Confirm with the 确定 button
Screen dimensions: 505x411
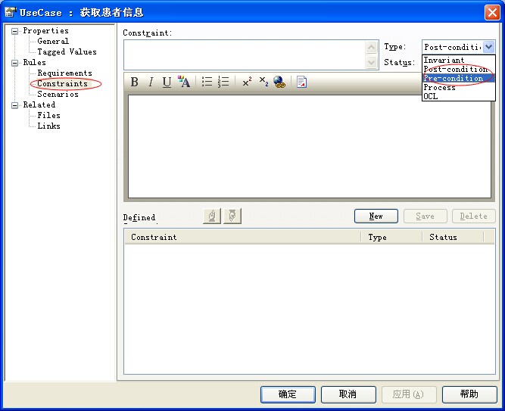pos(288,394)
